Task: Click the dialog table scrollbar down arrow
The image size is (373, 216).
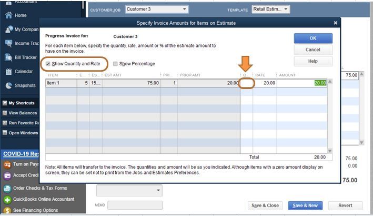Action: tap(330, 151)
